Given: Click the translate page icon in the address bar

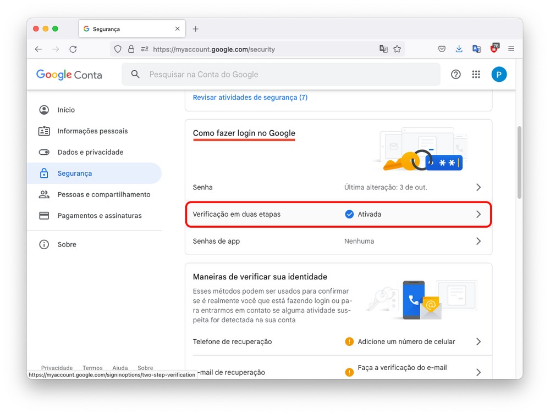Looking at the screenshot, I should pyautogui.click(x=383, y=49).
